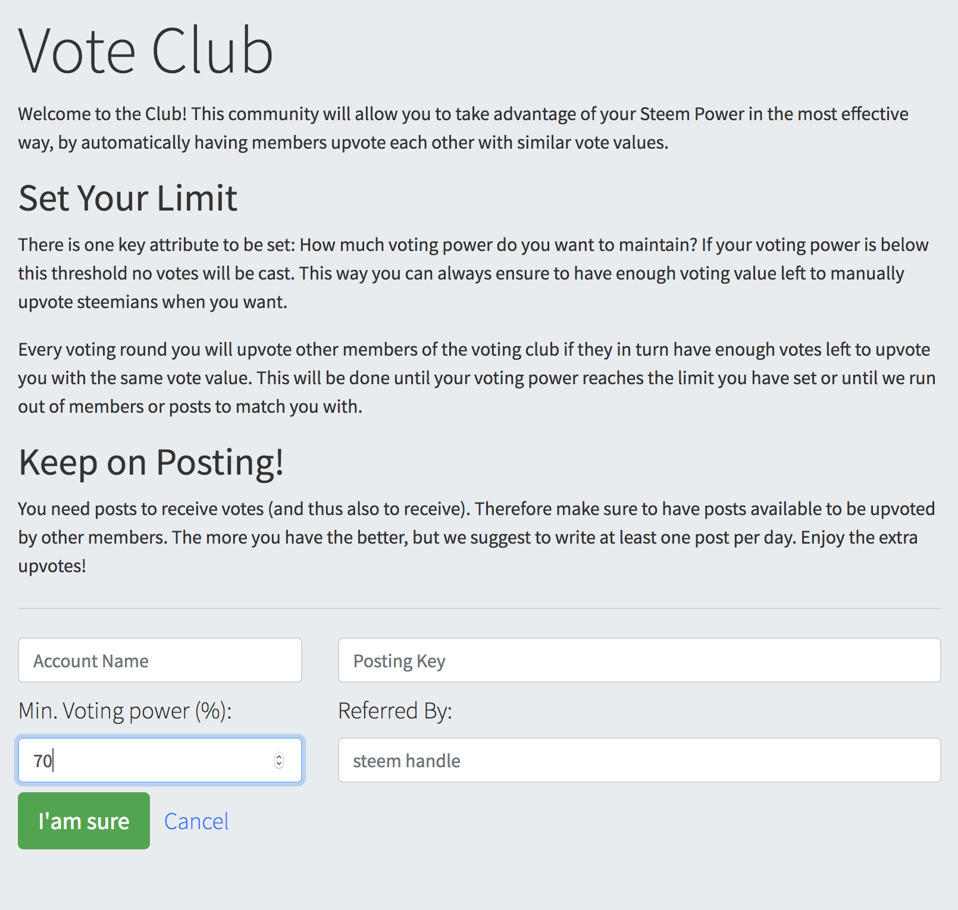Screen dimensions: 958x910
Task: Click the steem handle referral field
Action: click(639, 760)
